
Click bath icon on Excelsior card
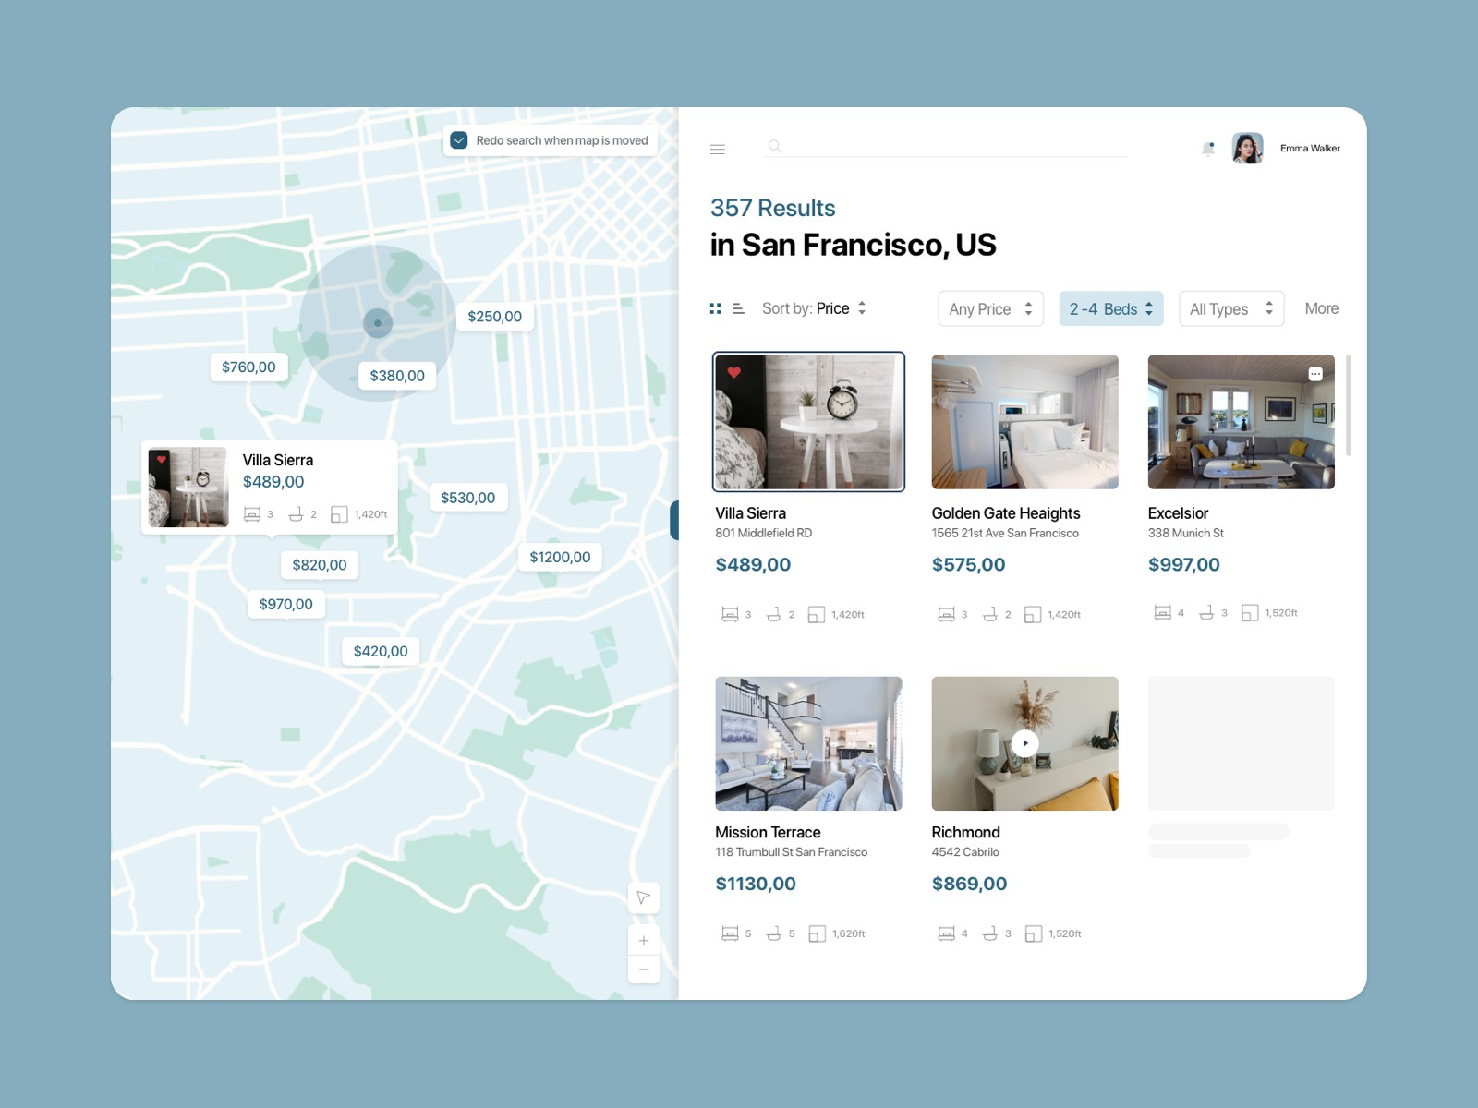(x=1206, y=612)
